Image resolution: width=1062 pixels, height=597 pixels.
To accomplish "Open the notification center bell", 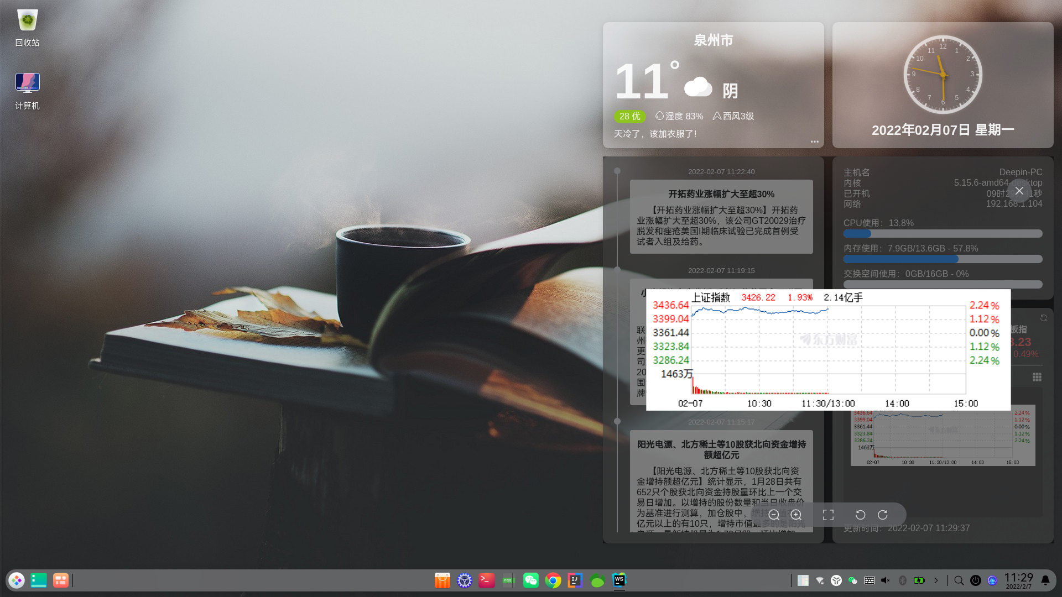I will point(1045,580).
